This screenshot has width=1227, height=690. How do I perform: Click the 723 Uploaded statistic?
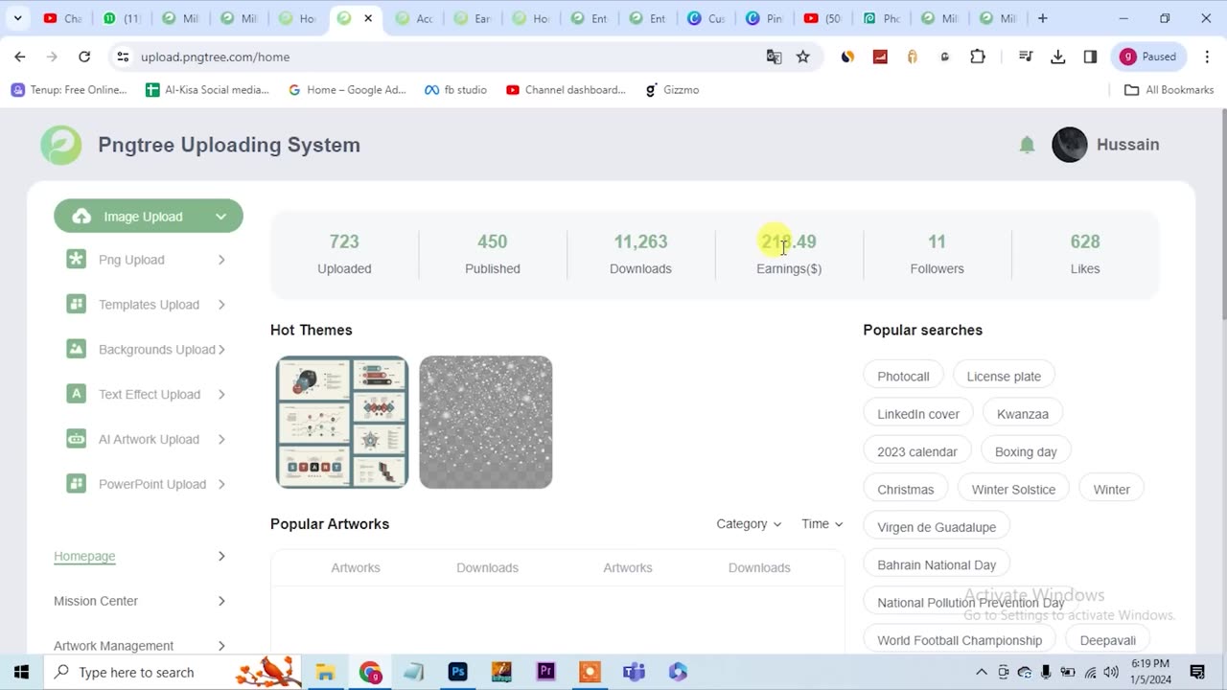344,254
